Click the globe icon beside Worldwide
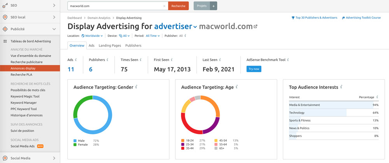Viewport: 389px width, 163px height. pos(83,36)
